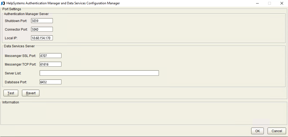
Task: Run the Test button
Action: point(11,93)
